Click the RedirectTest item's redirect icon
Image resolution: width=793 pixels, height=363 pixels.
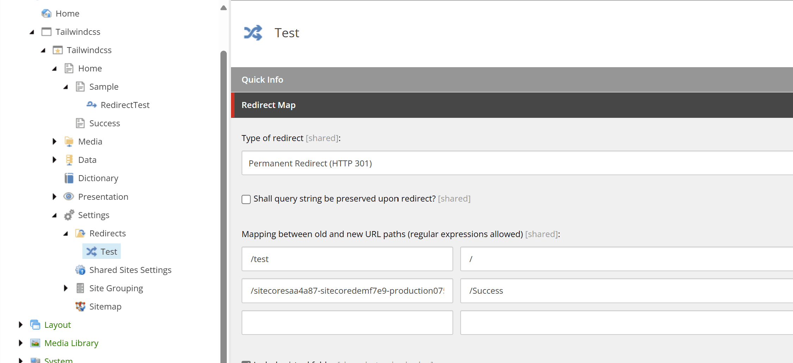point(91,105)
